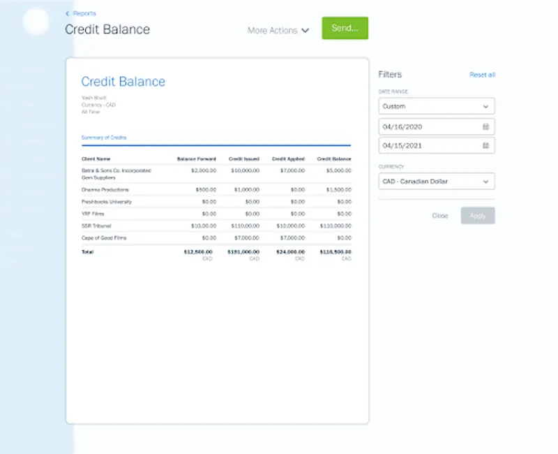Open the start date calendar picker
558x454 pixels.
486,126
